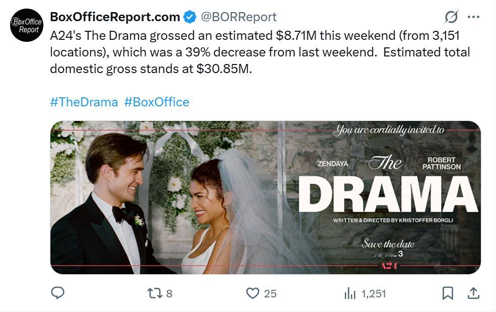
Task: Click the @BORReport handle
Action: [239, 17]
